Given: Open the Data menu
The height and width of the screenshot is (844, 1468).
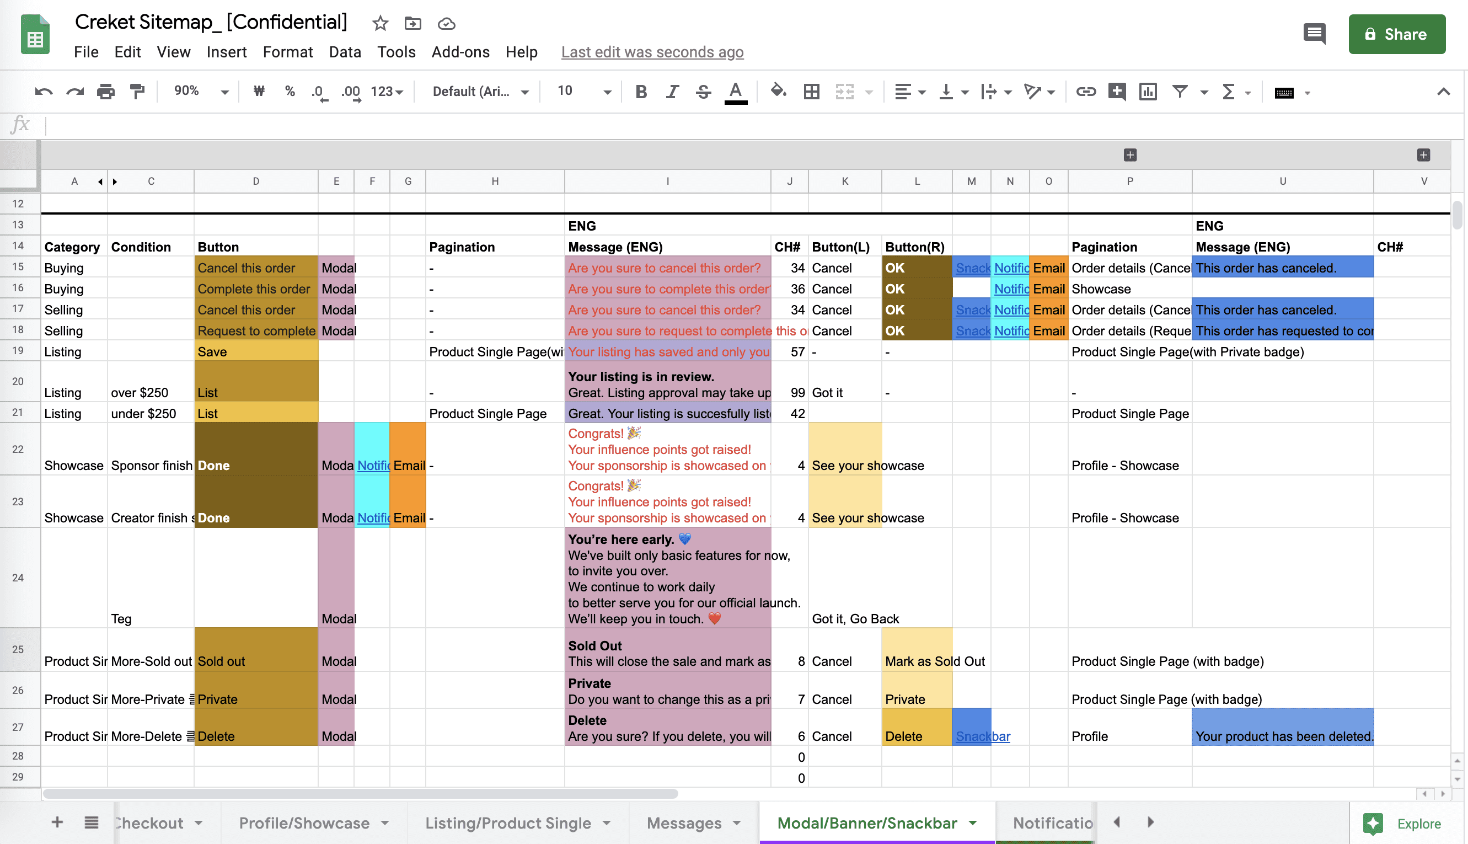Looking at the screenshot, I should 345,52.
